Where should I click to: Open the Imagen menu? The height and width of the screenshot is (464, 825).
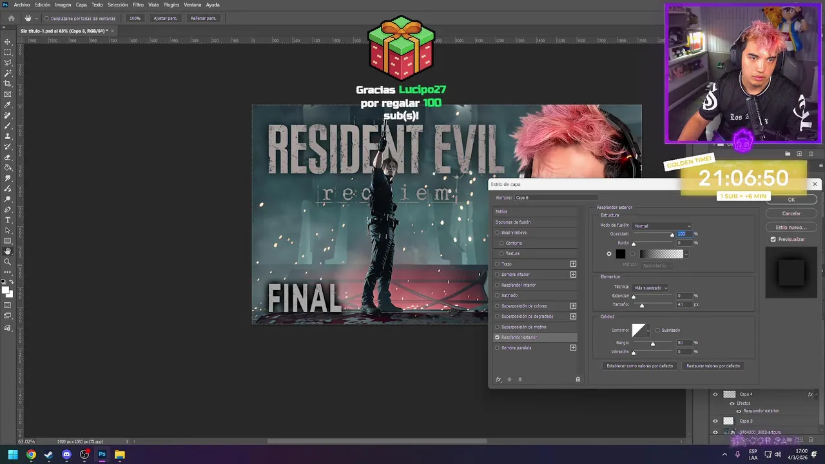63,5
